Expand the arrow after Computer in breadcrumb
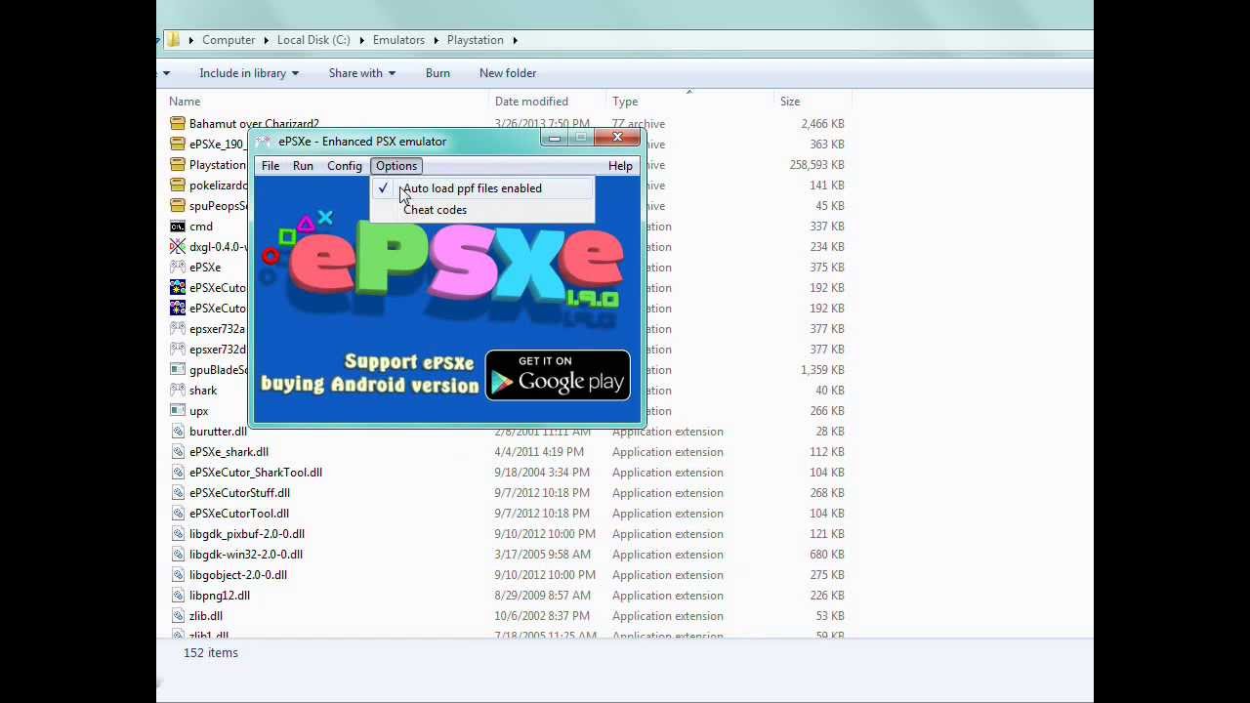The image size is (1250, 703). point(266,40)
